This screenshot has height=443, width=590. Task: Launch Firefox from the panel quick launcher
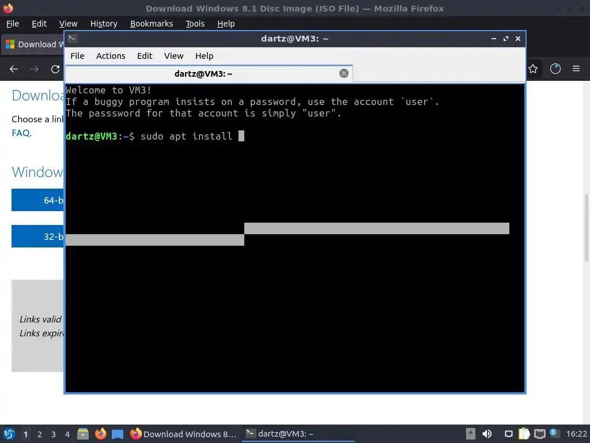(x=100, y=434)
